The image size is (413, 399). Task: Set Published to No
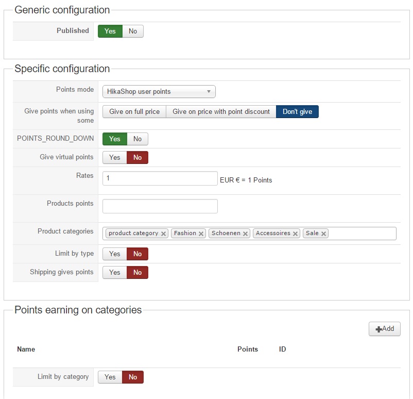(133, 31)
